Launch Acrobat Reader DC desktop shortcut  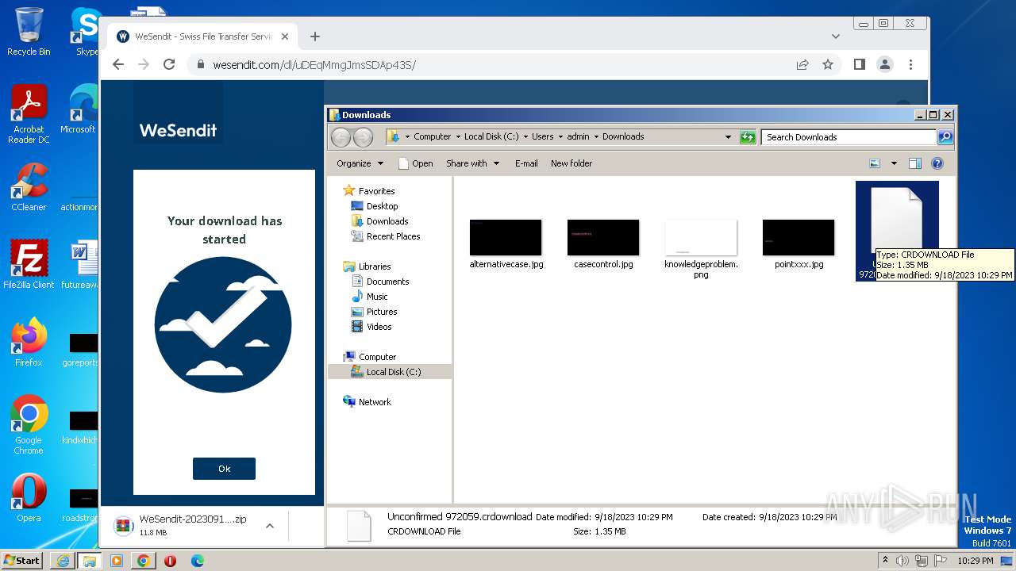click(29, 113)
